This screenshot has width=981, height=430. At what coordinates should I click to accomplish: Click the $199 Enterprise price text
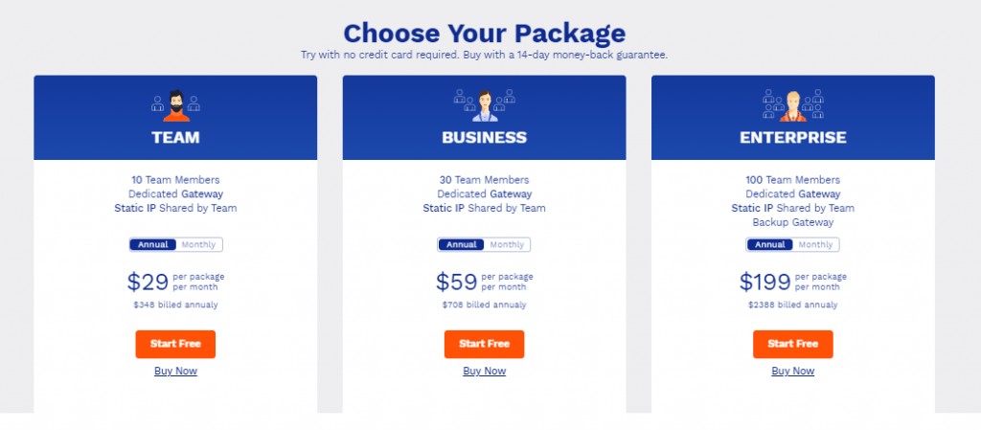click(x=765, y=282)
